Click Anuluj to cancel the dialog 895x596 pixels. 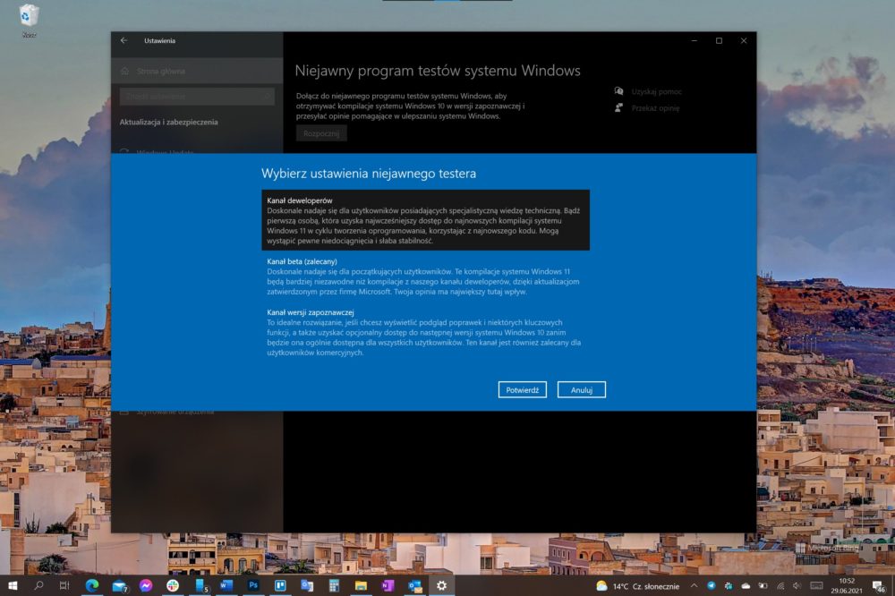(582, 390)
